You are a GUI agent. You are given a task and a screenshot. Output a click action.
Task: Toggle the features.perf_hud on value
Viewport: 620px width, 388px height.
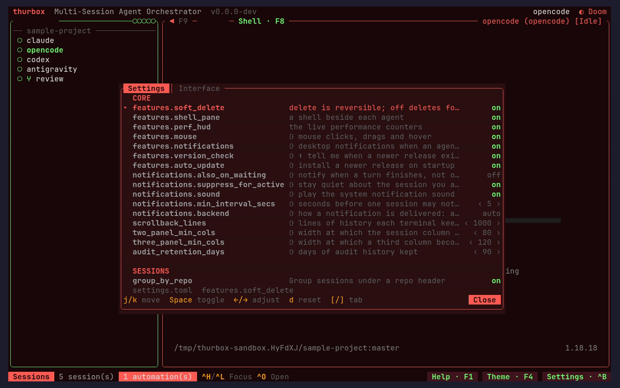click(496, 127)
